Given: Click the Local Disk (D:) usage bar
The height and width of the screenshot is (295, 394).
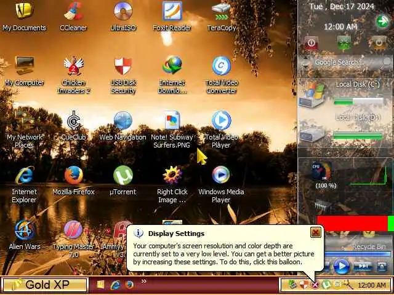Looking at the screenshot, I should coord(358,136).
